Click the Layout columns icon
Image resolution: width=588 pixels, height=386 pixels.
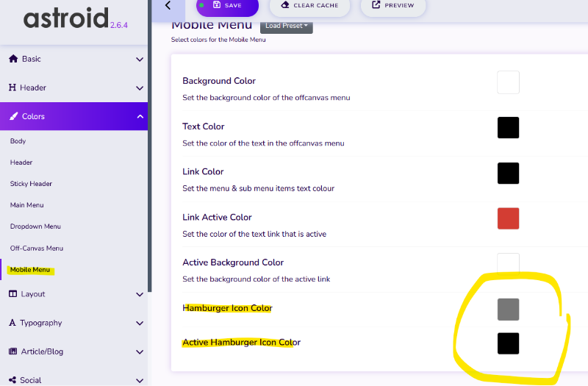[12, 293]
